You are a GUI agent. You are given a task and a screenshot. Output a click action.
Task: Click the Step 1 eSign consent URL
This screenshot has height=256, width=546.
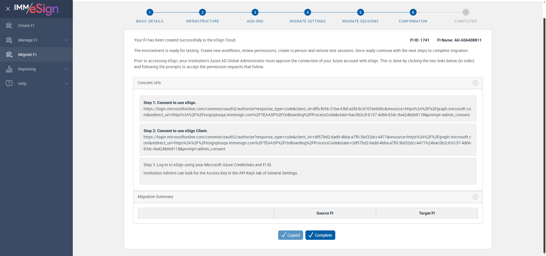click(x=307, y=112)
